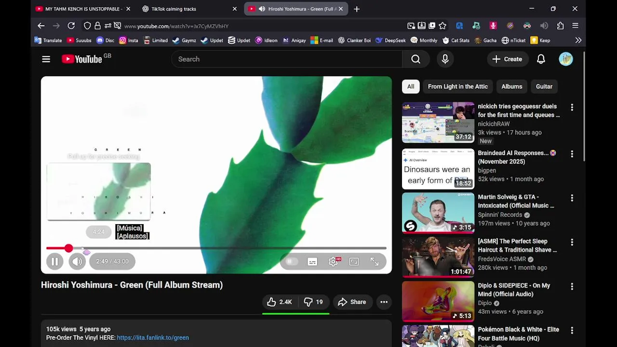Select the All filter chip
Image resolution: width=617 pixels, height=347 pixels.
pos(411,86)
